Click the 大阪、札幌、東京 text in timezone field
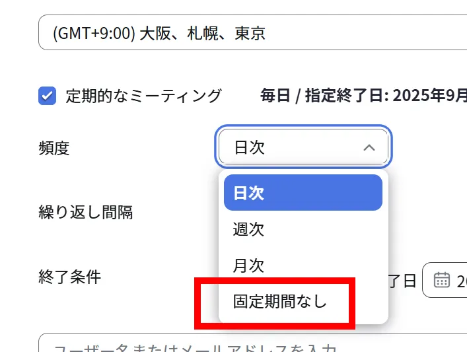This screenshot has width=467, height=352. (202, 33)
